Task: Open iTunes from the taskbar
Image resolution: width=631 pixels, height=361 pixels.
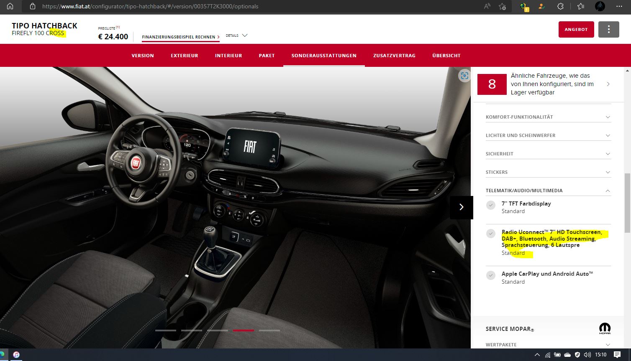Action: point(16,355)
